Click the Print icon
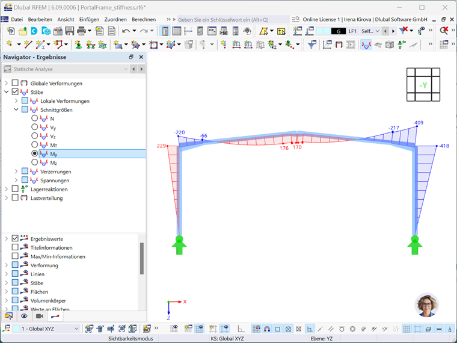Viewport: 457px width, 343px height. click(x=81, y=31)
